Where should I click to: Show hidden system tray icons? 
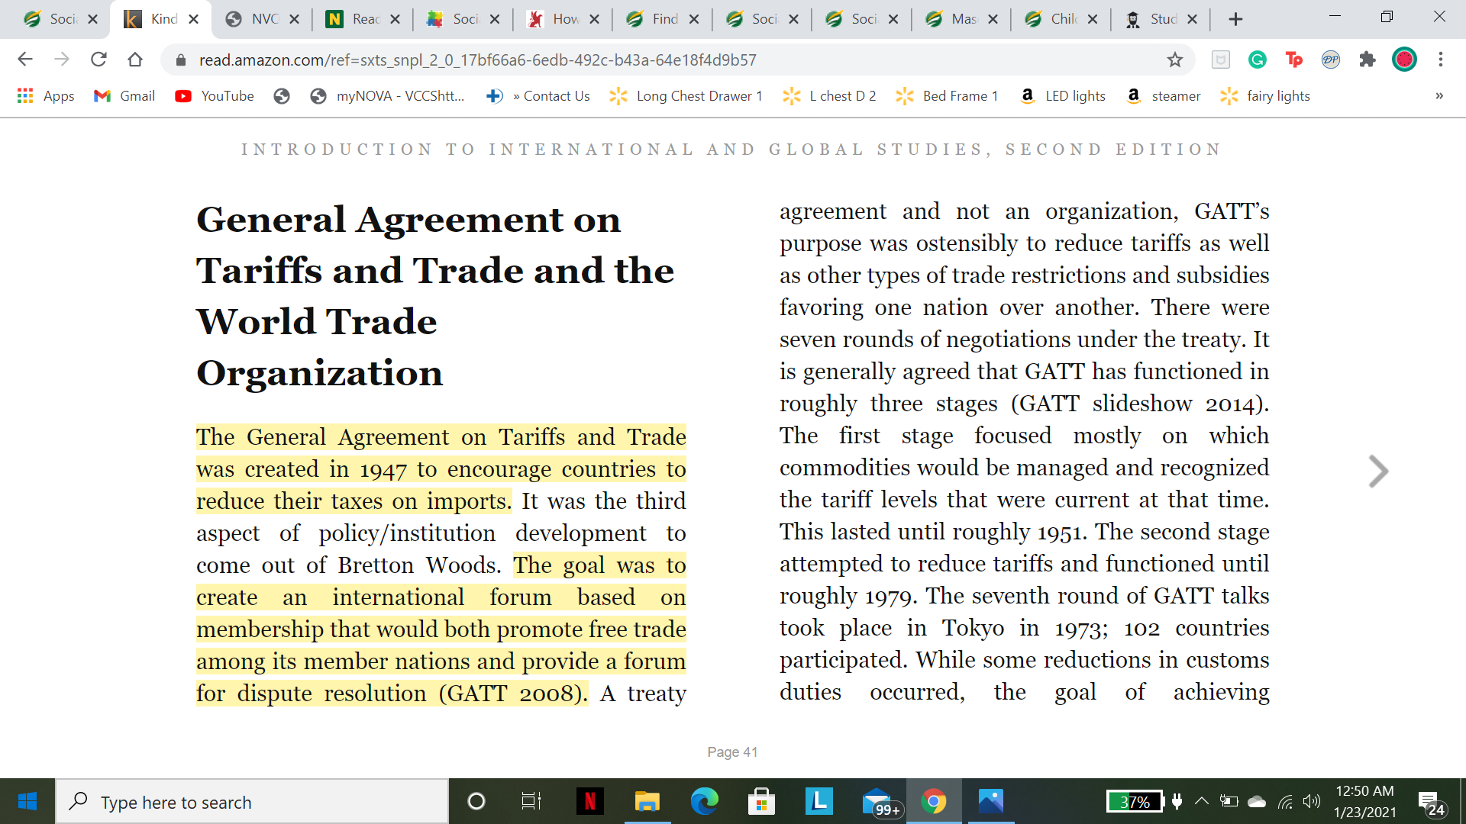tap(1201, 801)
